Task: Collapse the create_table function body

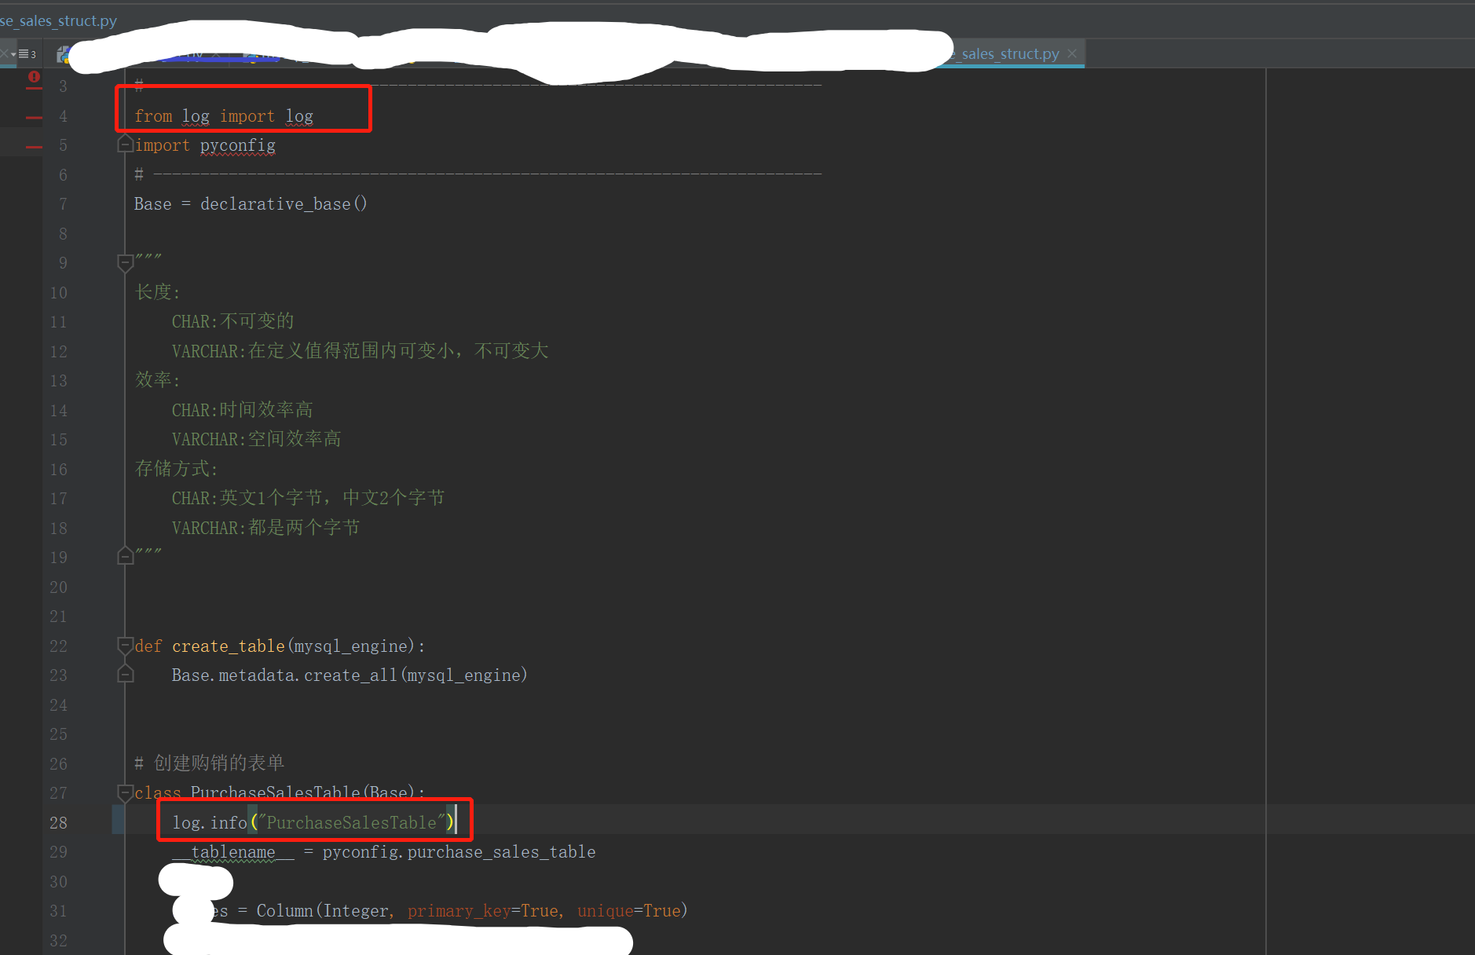Action: (x=125, y=646)
